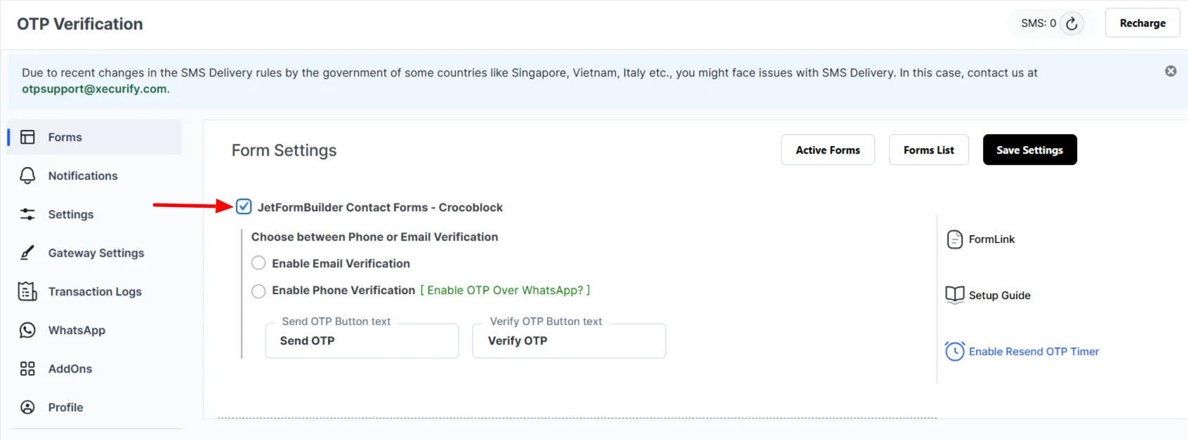Uncheck JetFormBuilder Contact Forms checkbox
Viewport: 1188px width, 440px height.
pyautogui.click(x=244, y=206)
